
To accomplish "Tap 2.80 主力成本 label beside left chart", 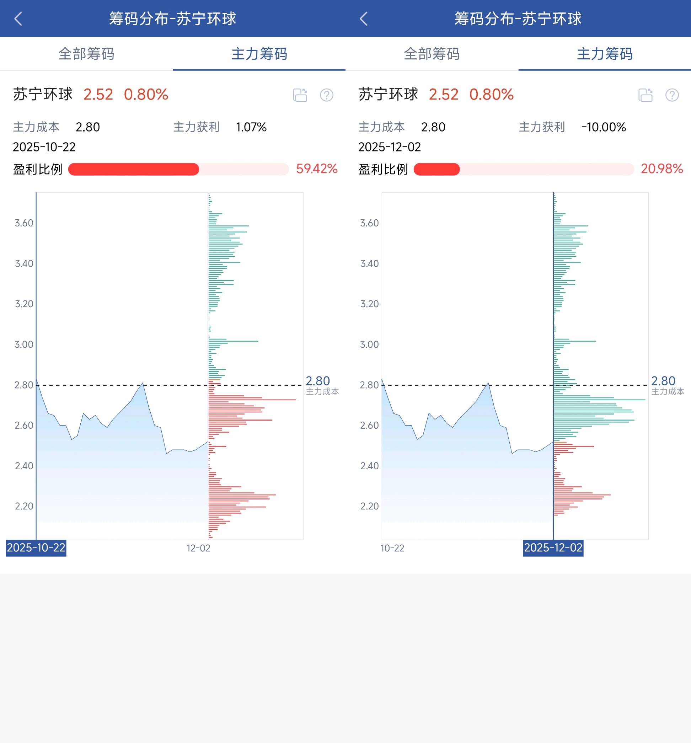I will tap(321, 385).
